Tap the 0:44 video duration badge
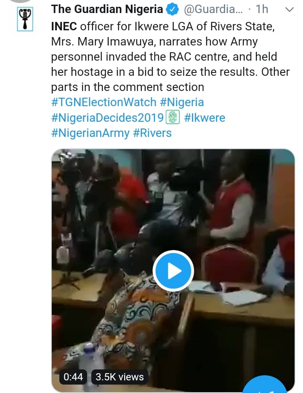This screenshot has height=393, width=303. pos(73,376)
